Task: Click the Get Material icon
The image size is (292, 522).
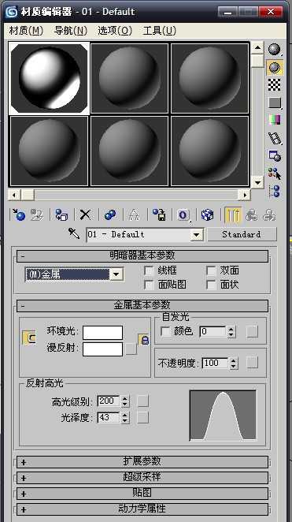Action: [19, 215]
